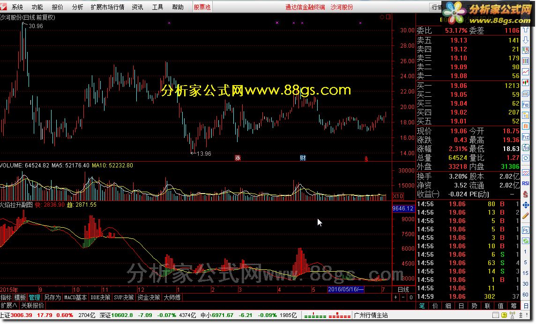This screenshot has height=324, width=536.
Task: Open the '资讯' menu
Action: coord(137,7)
